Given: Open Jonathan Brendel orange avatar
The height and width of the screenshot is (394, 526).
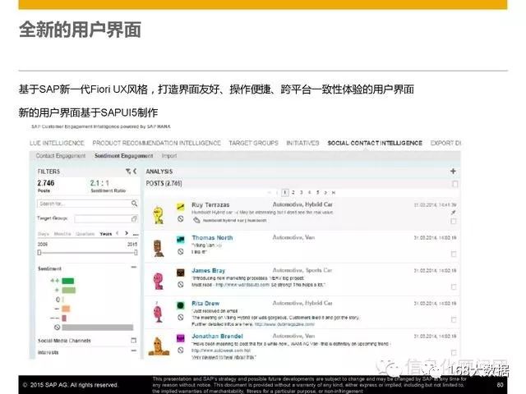Looking at the screenshot, I should [159, 346].
